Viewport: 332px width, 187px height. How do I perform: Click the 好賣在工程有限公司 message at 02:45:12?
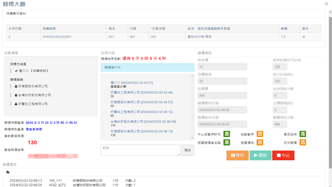[142, 112]
